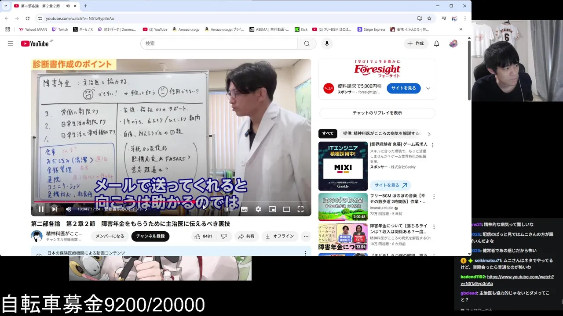Open chapter 診断書作成のポイント in player
This screenshot has width=563, height=316.
[x=126, y=209]
